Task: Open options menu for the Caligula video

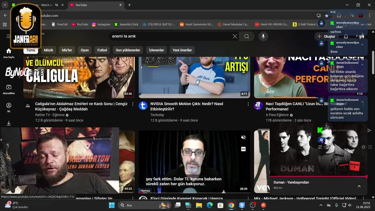Action: (x=133, y=104)
